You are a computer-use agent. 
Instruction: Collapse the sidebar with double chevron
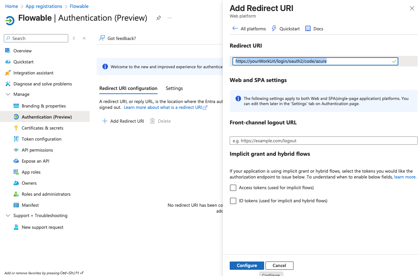click(x=84, y=38)
